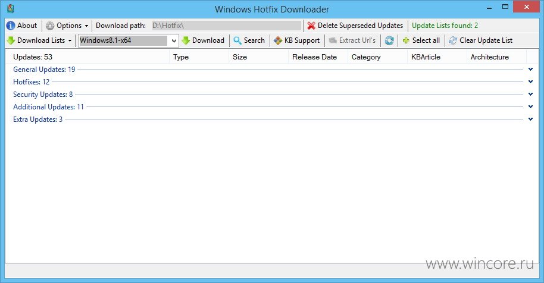The height and width of the screenshot is (283, 544).
Task: Sort by the Release Date column
Action: pyautogui.click(x=318, y=57)
